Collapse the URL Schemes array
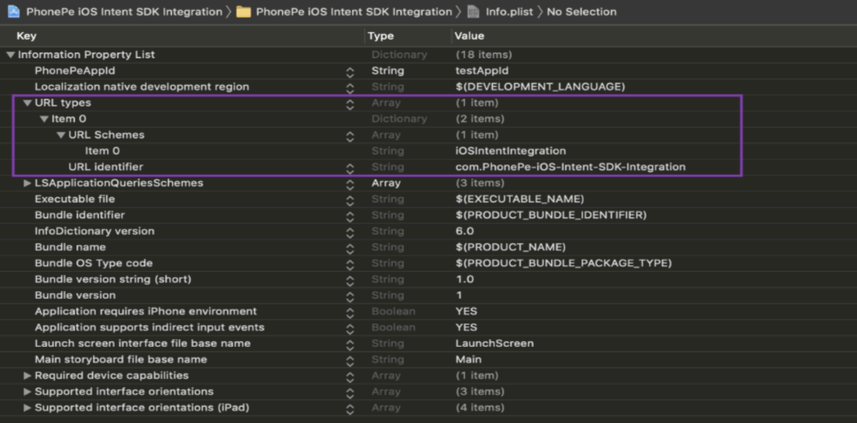This screenshot has width=857, height=423. click(61, 135)
